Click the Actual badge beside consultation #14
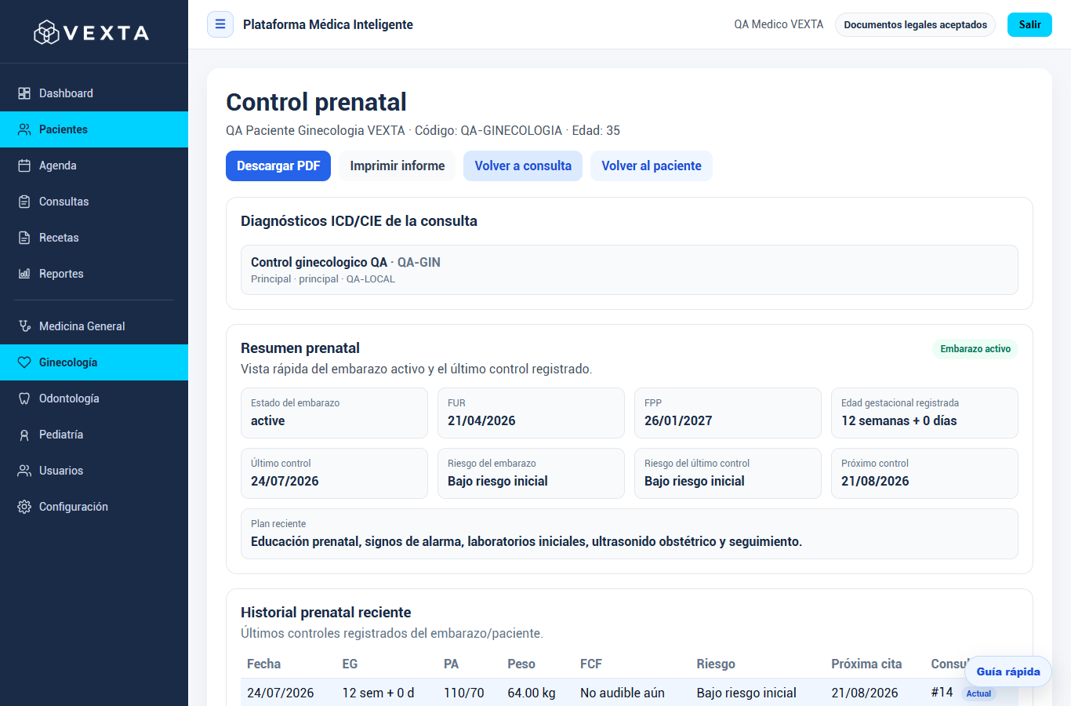Viewport: 1071px width, 706px height. (x=978, y=693)
